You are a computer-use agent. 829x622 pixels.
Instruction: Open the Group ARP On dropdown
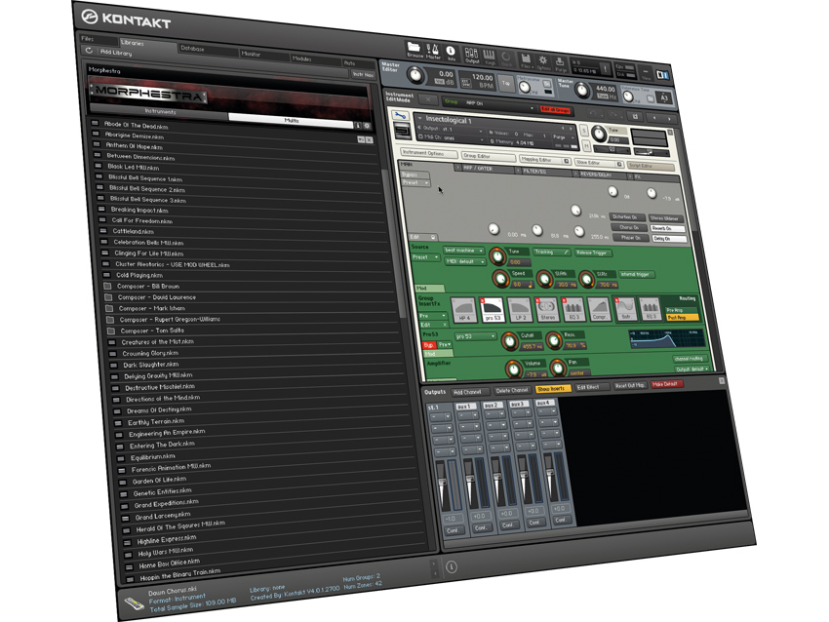[x=488, y=105]
